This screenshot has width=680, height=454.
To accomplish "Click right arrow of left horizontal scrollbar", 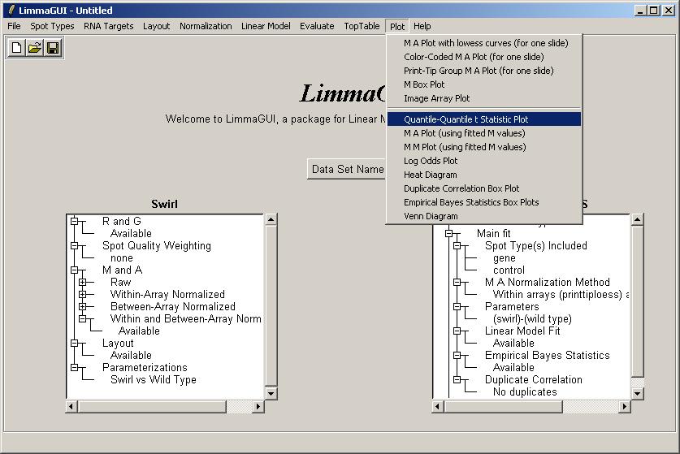I will coord(258,405).
